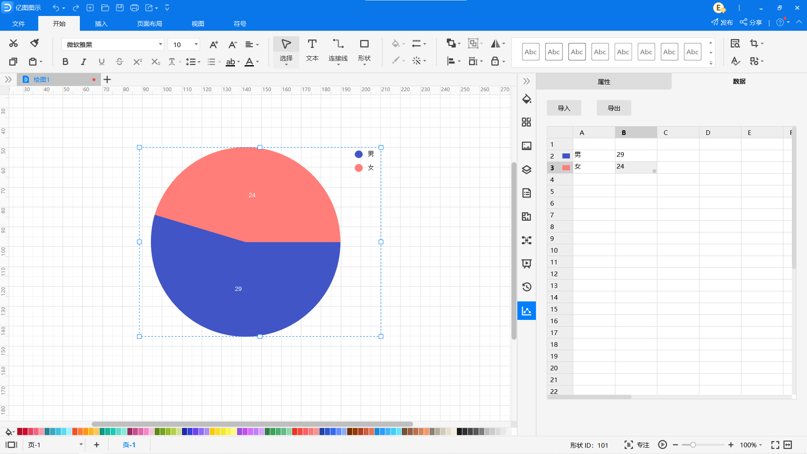
Task: Increase font size with A+ icon
Action: [214, 45]
